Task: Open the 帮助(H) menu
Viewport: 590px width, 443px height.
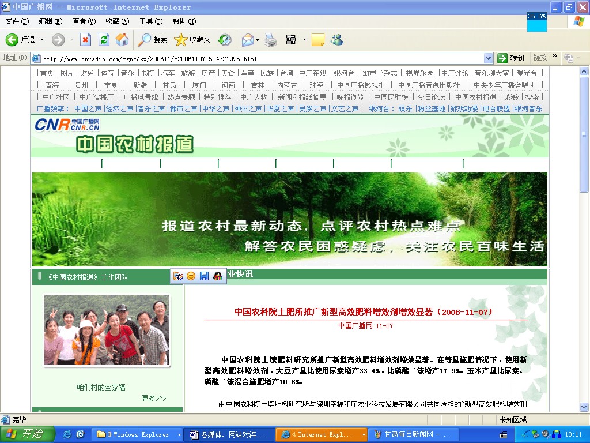Action: coord(184,21)
